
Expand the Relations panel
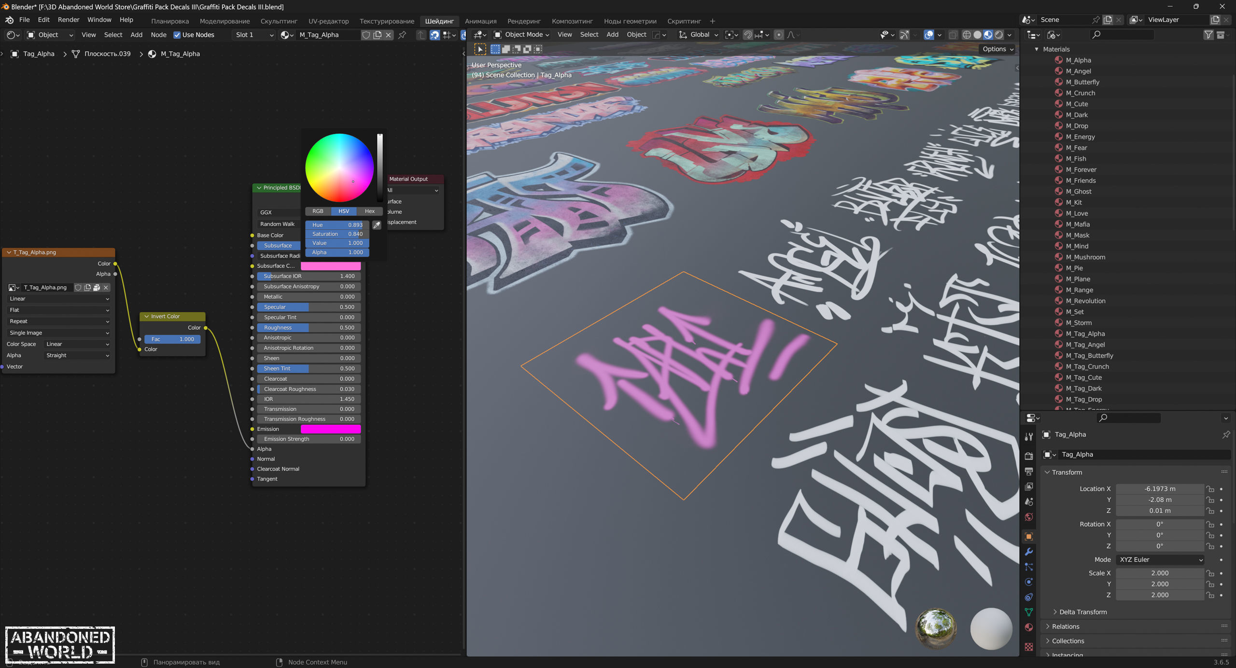pos(1066,626)
